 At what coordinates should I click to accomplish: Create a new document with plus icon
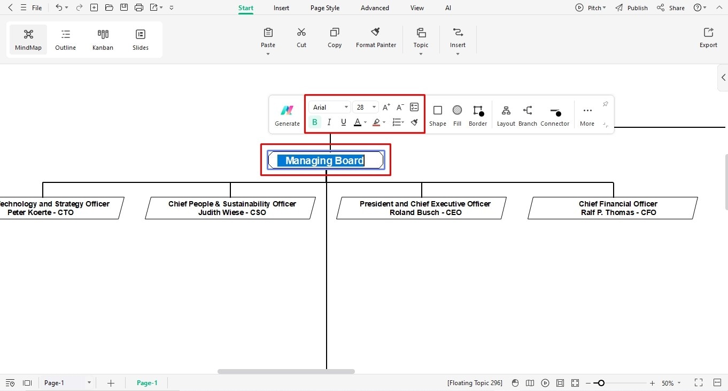click(94, 7)
